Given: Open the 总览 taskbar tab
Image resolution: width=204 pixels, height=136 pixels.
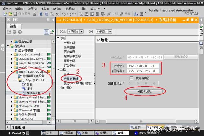Looking at the screenshot, I should click(x=50, y=133).
